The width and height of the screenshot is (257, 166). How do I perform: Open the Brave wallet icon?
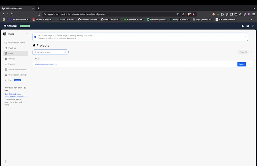tap(236, 14)
